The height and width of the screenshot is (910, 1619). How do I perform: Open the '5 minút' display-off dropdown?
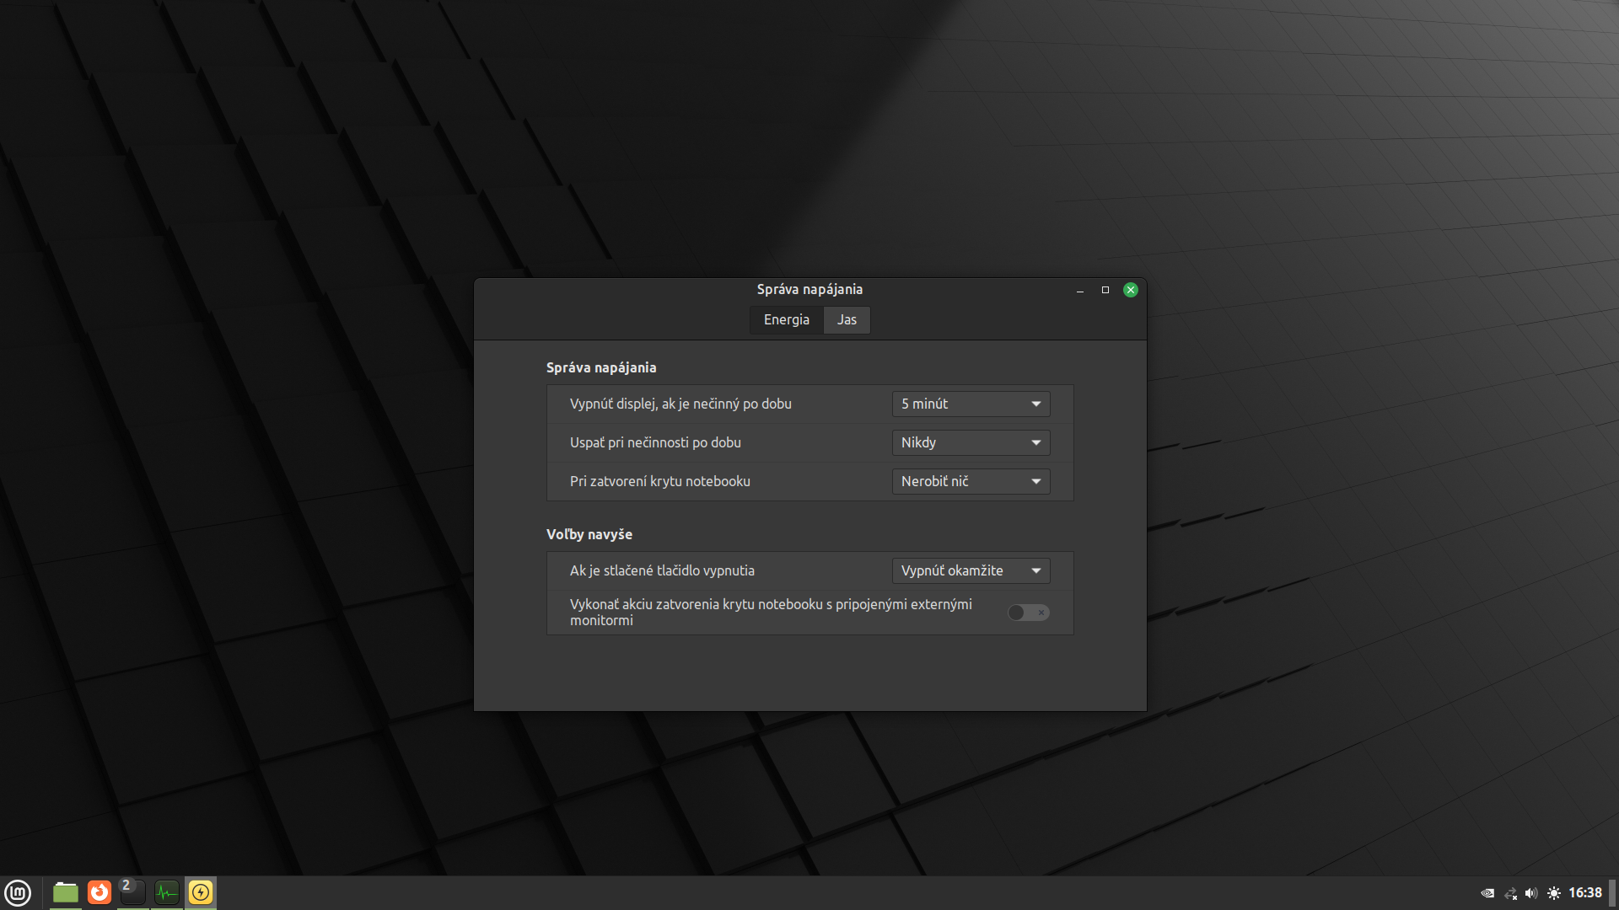point(971,404)
